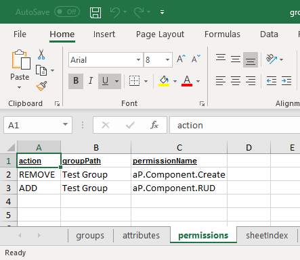Copy the selected cell
The height and width of the screenshot is (260, 300).
click(41, 70)
